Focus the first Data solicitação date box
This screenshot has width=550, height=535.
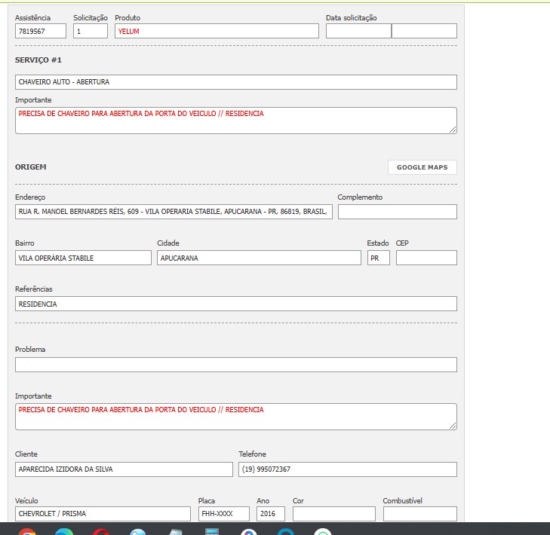[358, 31]
